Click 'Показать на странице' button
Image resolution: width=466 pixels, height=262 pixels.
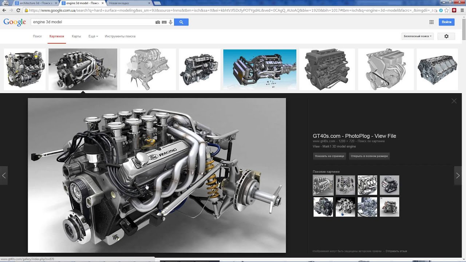pos(329,156)
